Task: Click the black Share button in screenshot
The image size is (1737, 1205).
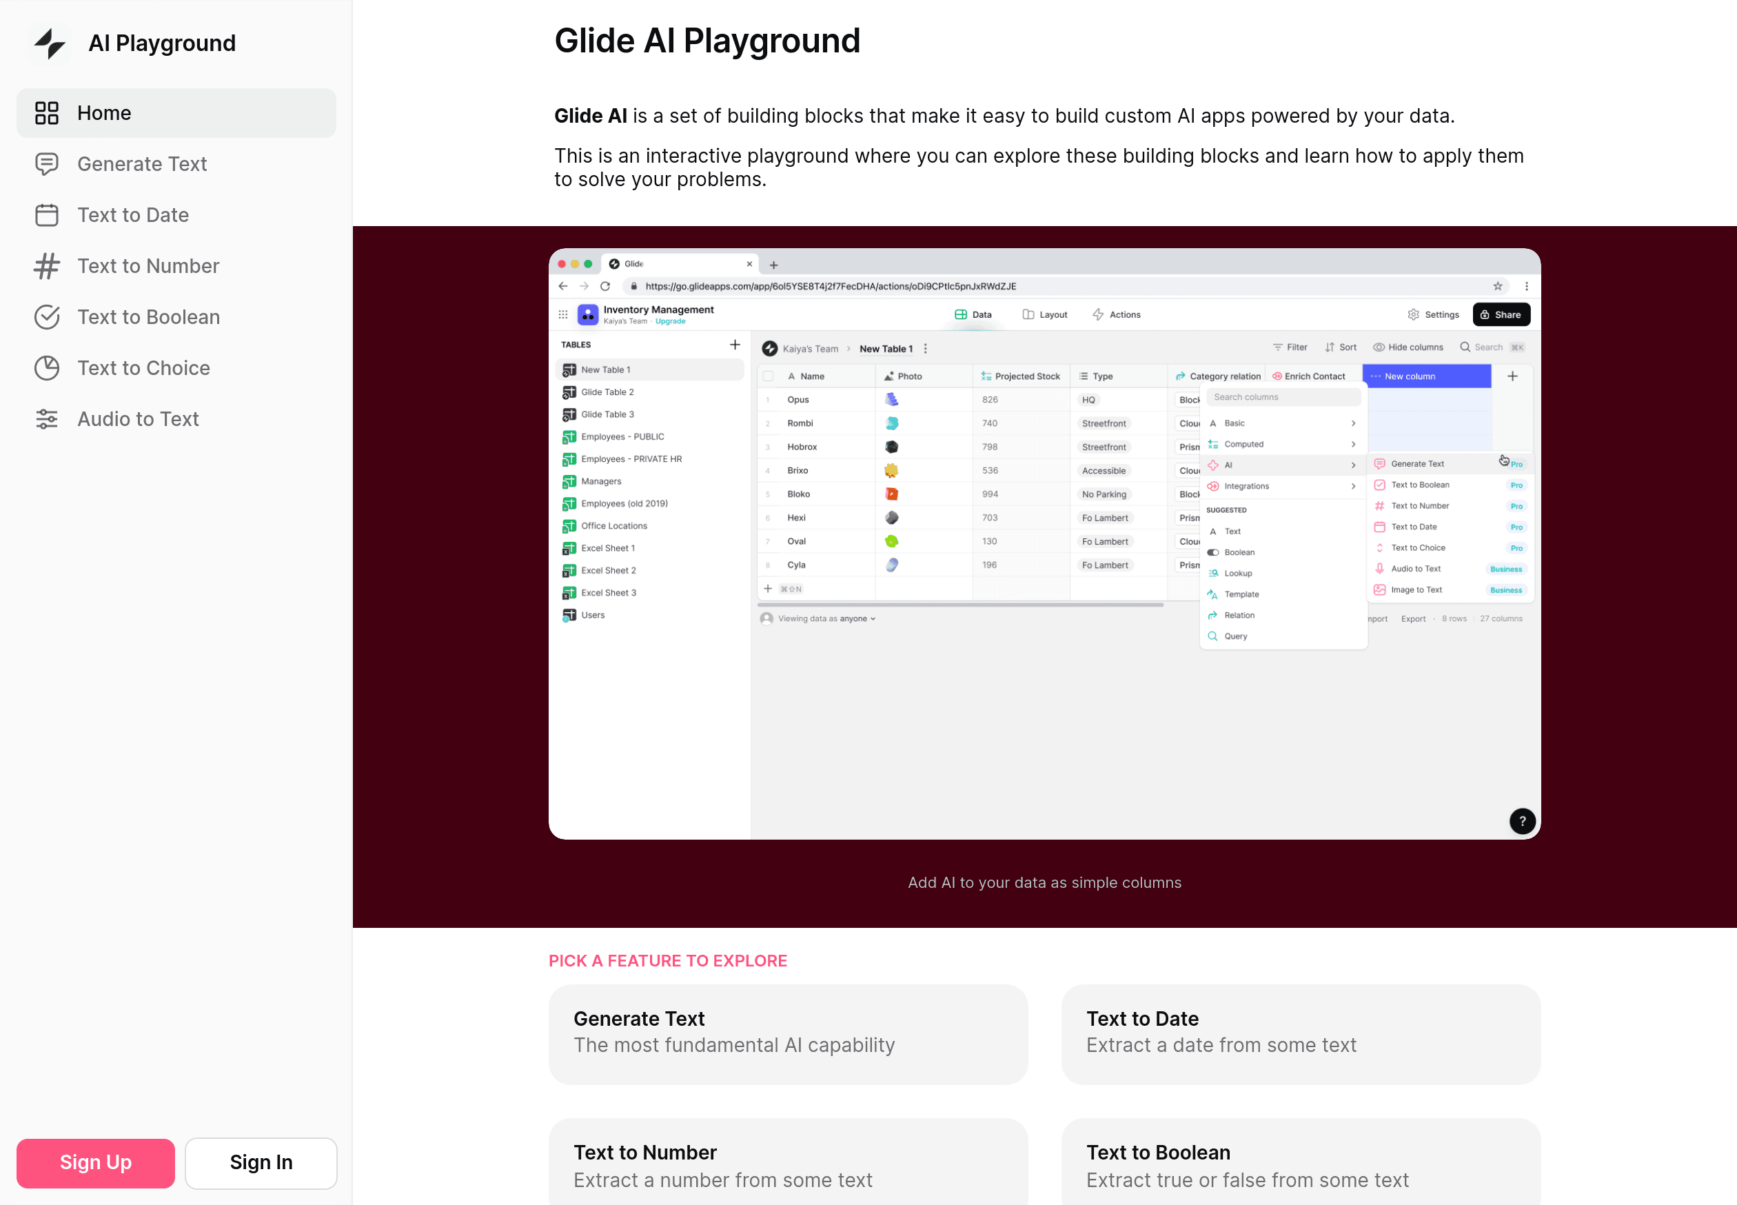Action: (x=1501, y=315)
